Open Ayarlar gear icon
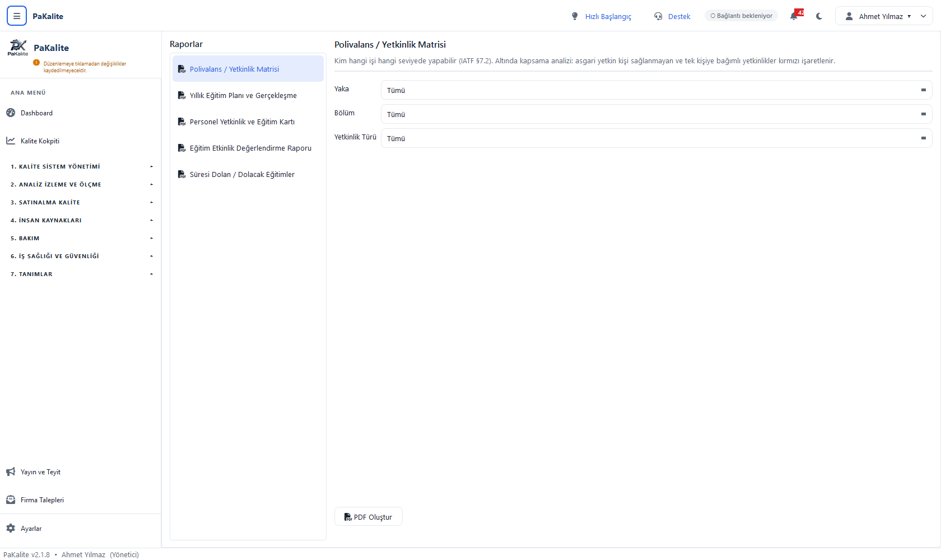This screenshot has width=941, height=560. click(11, 528)
